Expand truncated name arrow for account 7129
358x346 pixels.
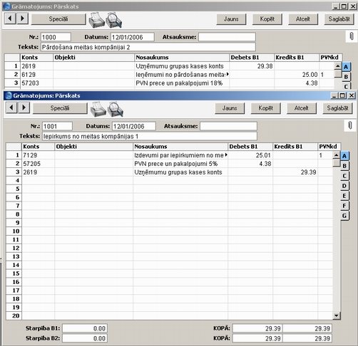point(226,155)
